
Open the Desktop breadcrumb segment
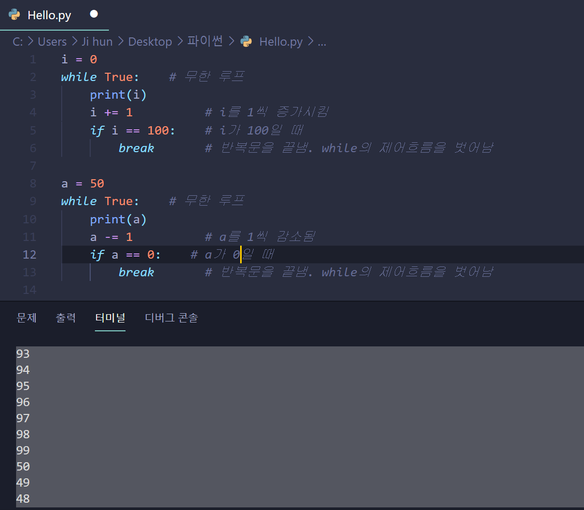pos(150,42)
